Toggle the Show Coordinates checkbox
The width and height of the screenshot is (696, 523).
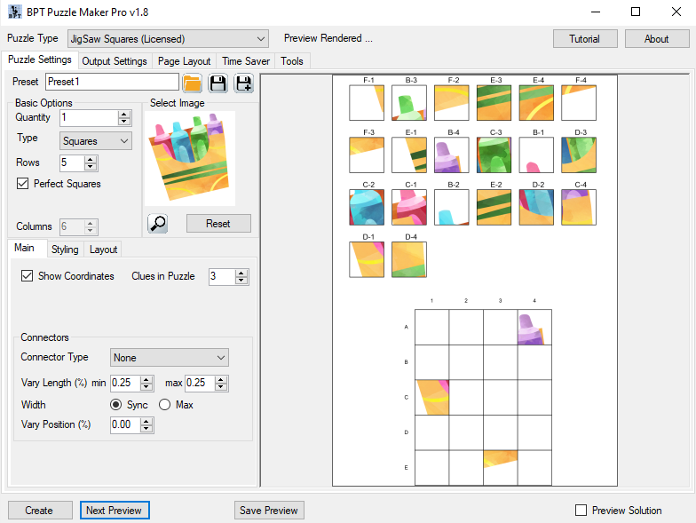click(x=28, y=276)
